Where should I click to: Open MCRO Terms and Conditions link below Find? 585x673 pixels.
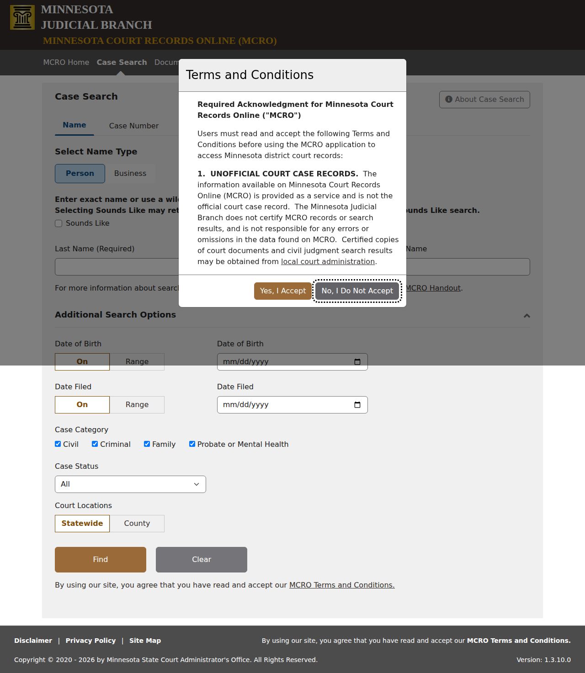[x=342, y=585]
